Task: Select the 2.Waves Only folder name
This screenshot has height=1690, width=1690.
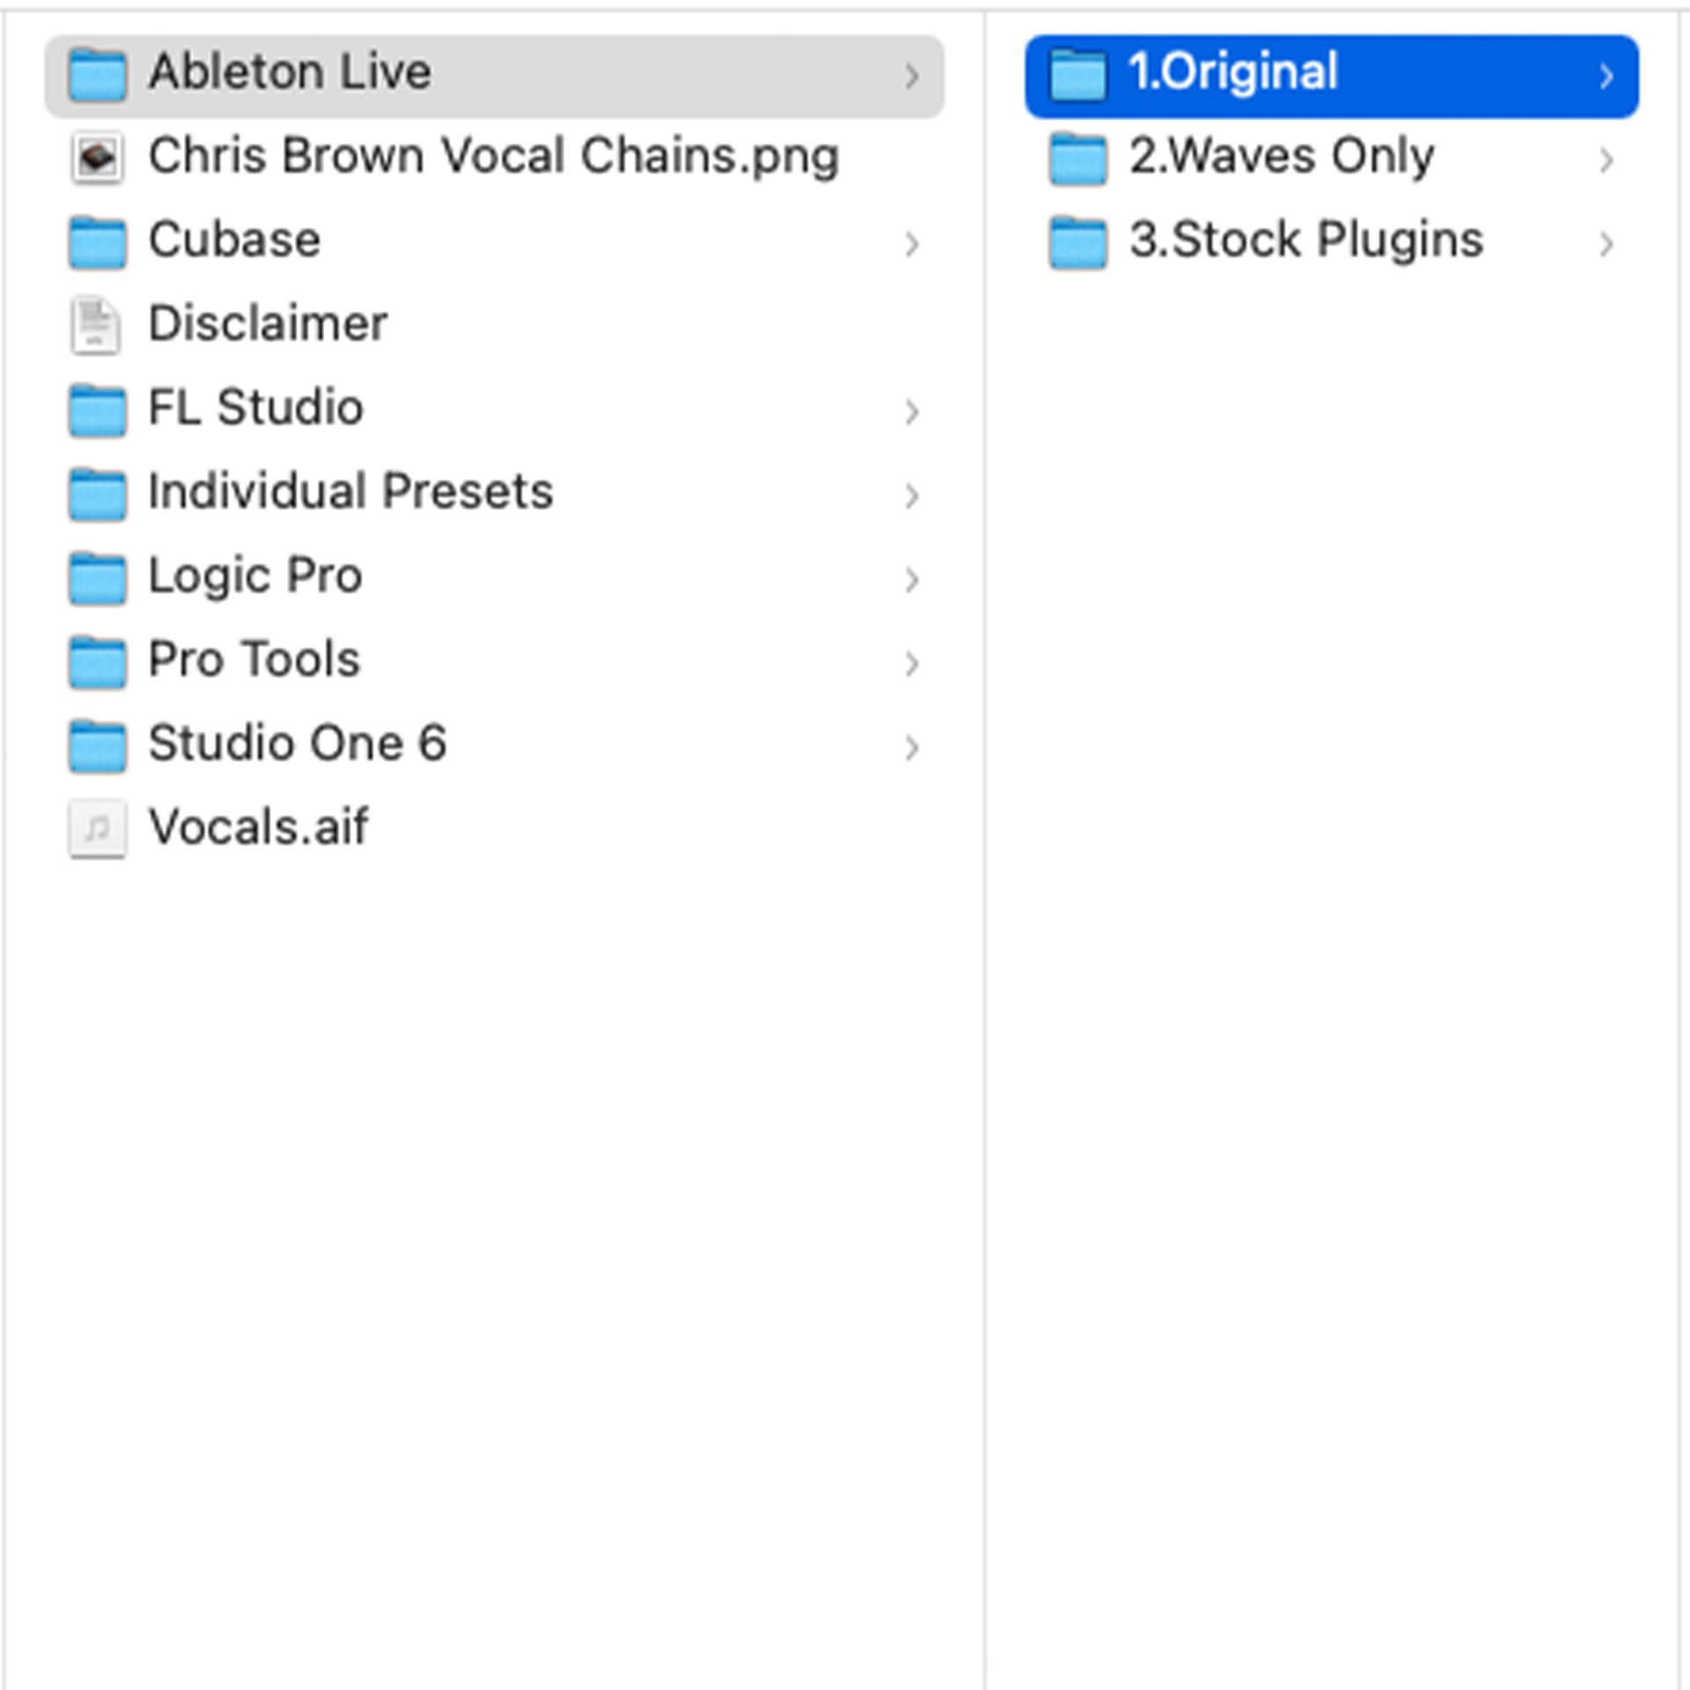Action: [x=1282, y=157]
